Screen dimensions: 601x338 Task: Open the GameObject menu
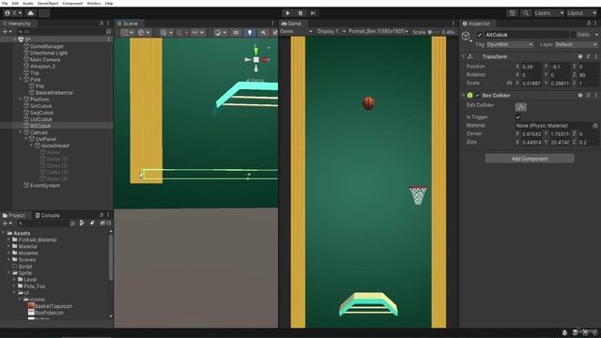(48, 3)
